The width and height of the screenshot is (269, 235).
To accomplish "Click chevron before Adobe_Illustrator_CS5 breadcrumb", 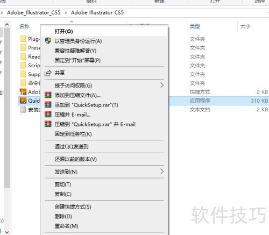I will [2, 13].
